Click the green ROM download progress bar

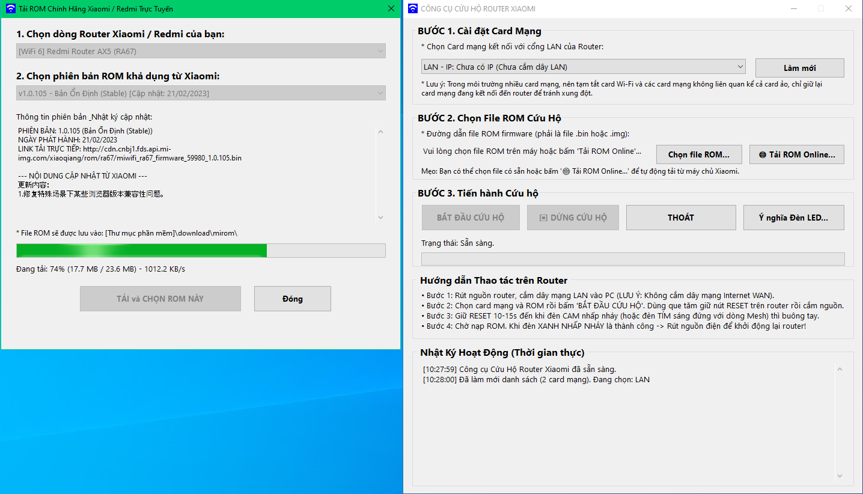tap(201, 251)
